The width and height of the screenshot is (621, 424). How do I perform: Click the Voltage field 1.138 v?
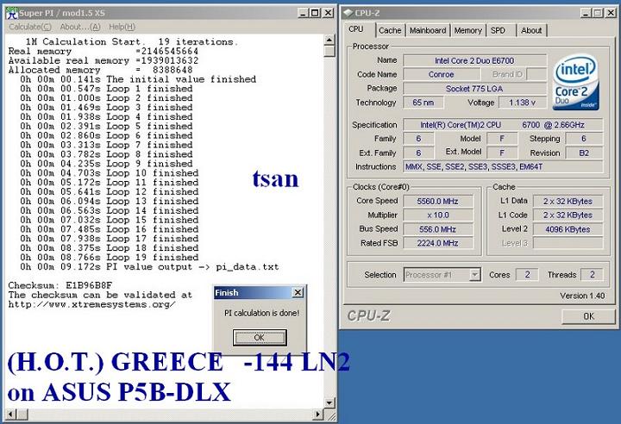tap(522, 103)
